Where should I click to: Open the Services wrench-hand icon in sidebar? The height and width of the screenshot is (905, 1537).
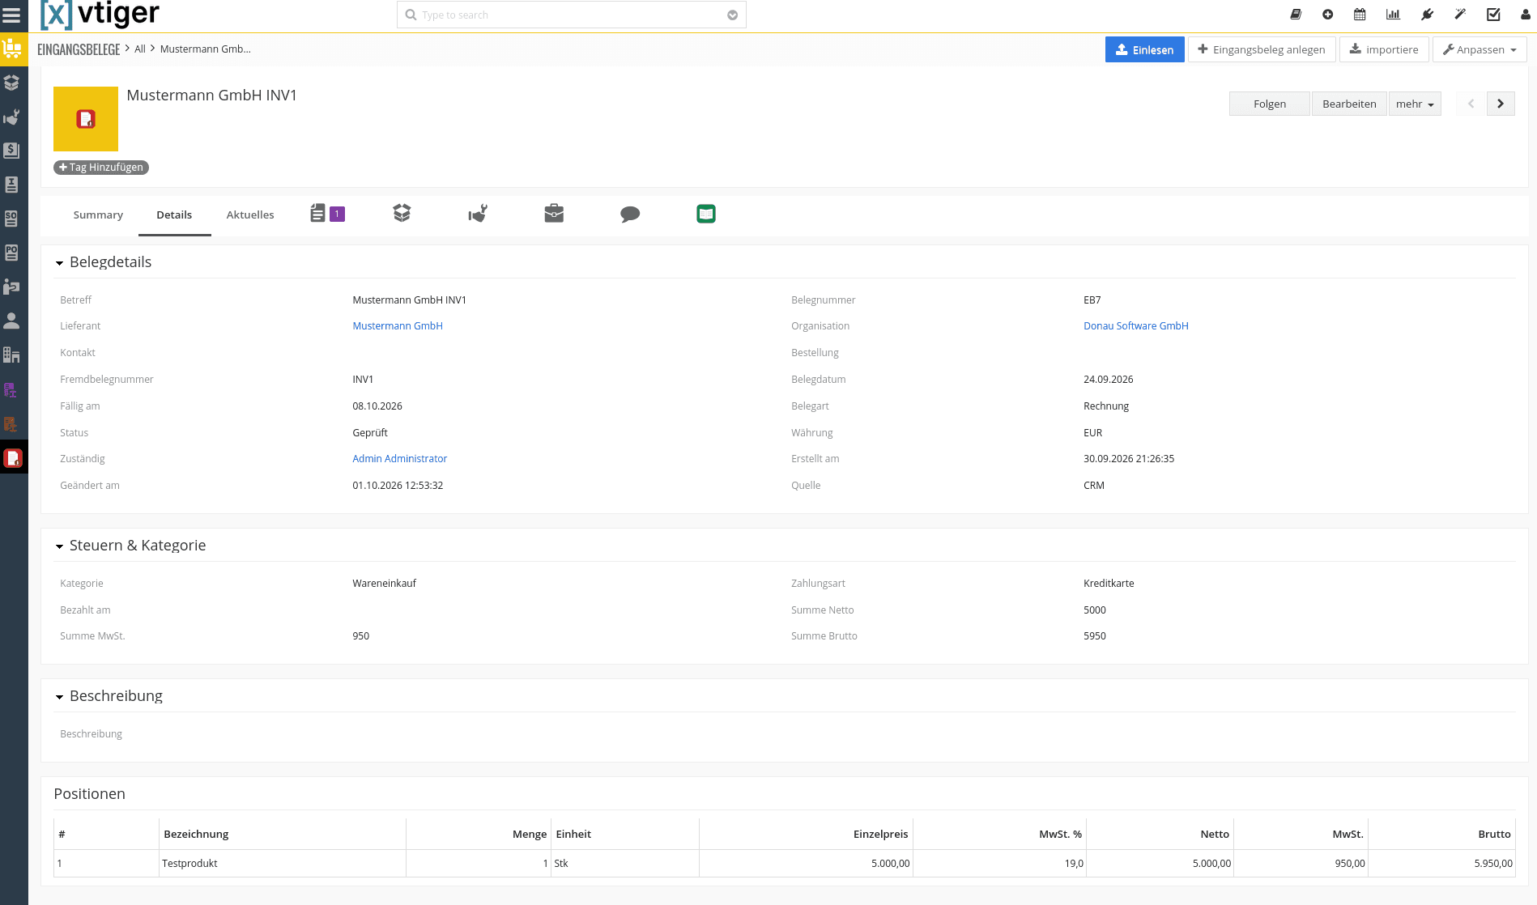tap(11, 117)
